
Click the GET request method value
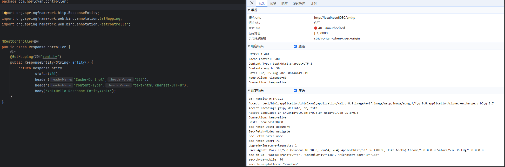click(x=317, y=23)
